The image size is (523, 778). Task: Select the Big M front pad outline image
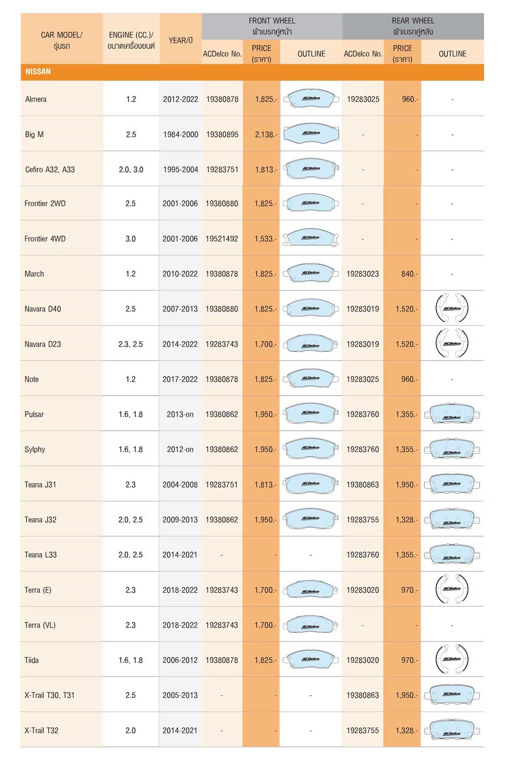coord(311,134)
